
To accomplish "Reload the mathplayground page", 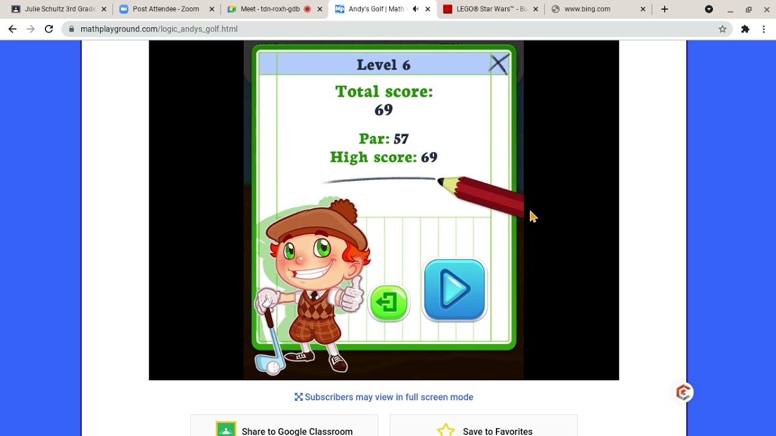I will pos(48,29).
